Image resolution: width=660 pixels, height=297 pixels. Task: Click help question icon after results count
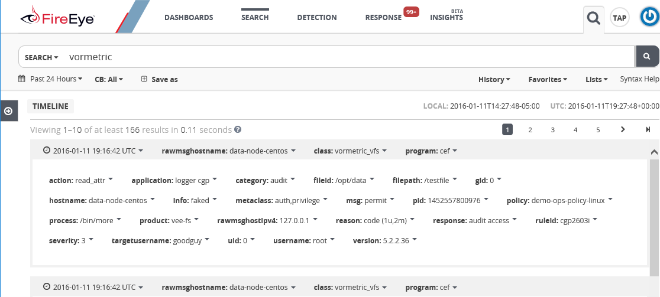(238, 129)
